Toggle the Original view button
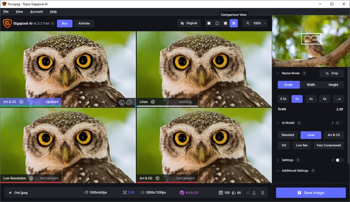This screenshot has width=350, height=202. [x=189, y=23]
